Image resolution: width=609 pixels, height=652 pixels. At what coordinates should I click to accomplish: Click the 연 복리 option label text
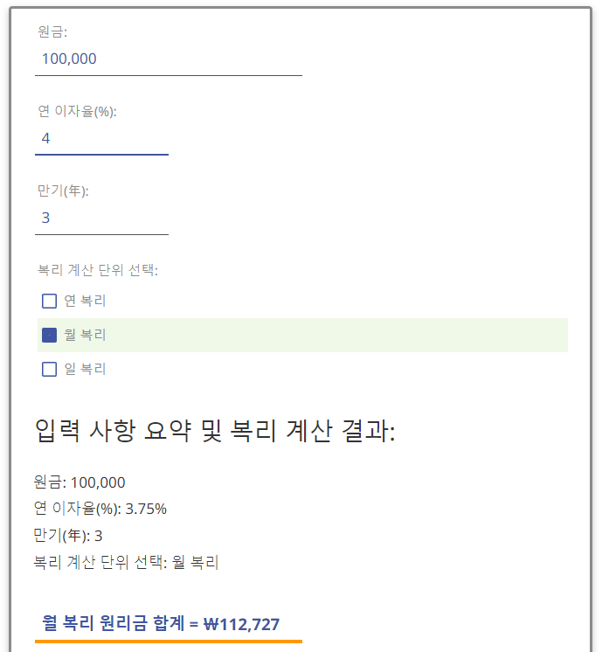[85, 301]
